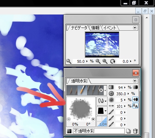Open the round dropdown at preview's lower right
This screenshot has height=138, width=155.
(x=93, y=119)
